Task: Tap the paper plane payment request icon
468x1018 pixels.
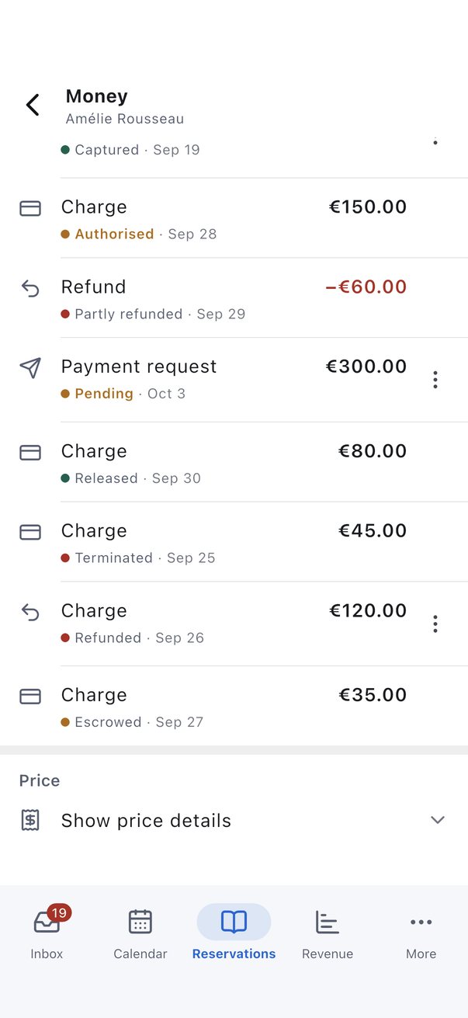Action: pyautogui.click(x=30, y=367)
